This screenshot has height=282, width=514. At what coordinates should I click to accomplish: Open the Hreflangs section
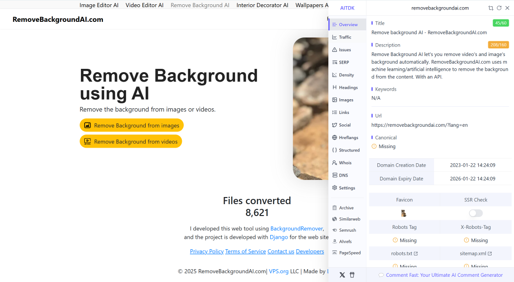347,137
